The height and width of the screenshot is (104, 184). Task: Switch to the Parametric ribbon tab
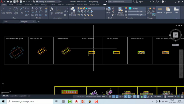click(29, 5)
